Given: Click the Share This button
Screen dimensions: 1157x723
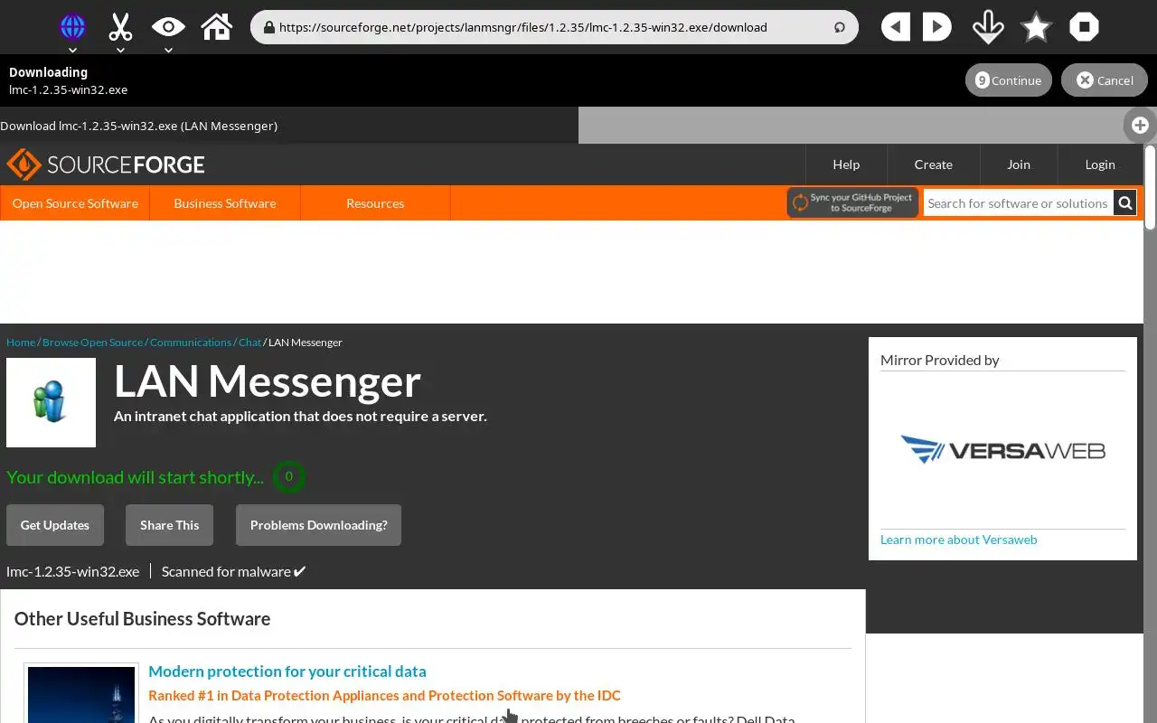Looking at the screenshot, I should point(169,525).
